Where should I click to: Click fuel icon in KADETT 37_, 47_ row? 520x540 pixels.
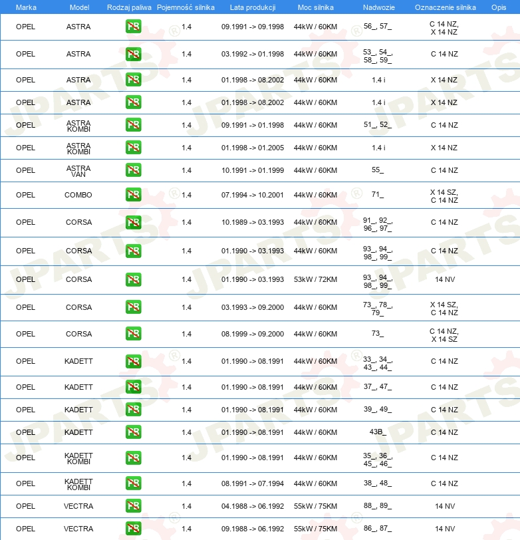point(133,387)
